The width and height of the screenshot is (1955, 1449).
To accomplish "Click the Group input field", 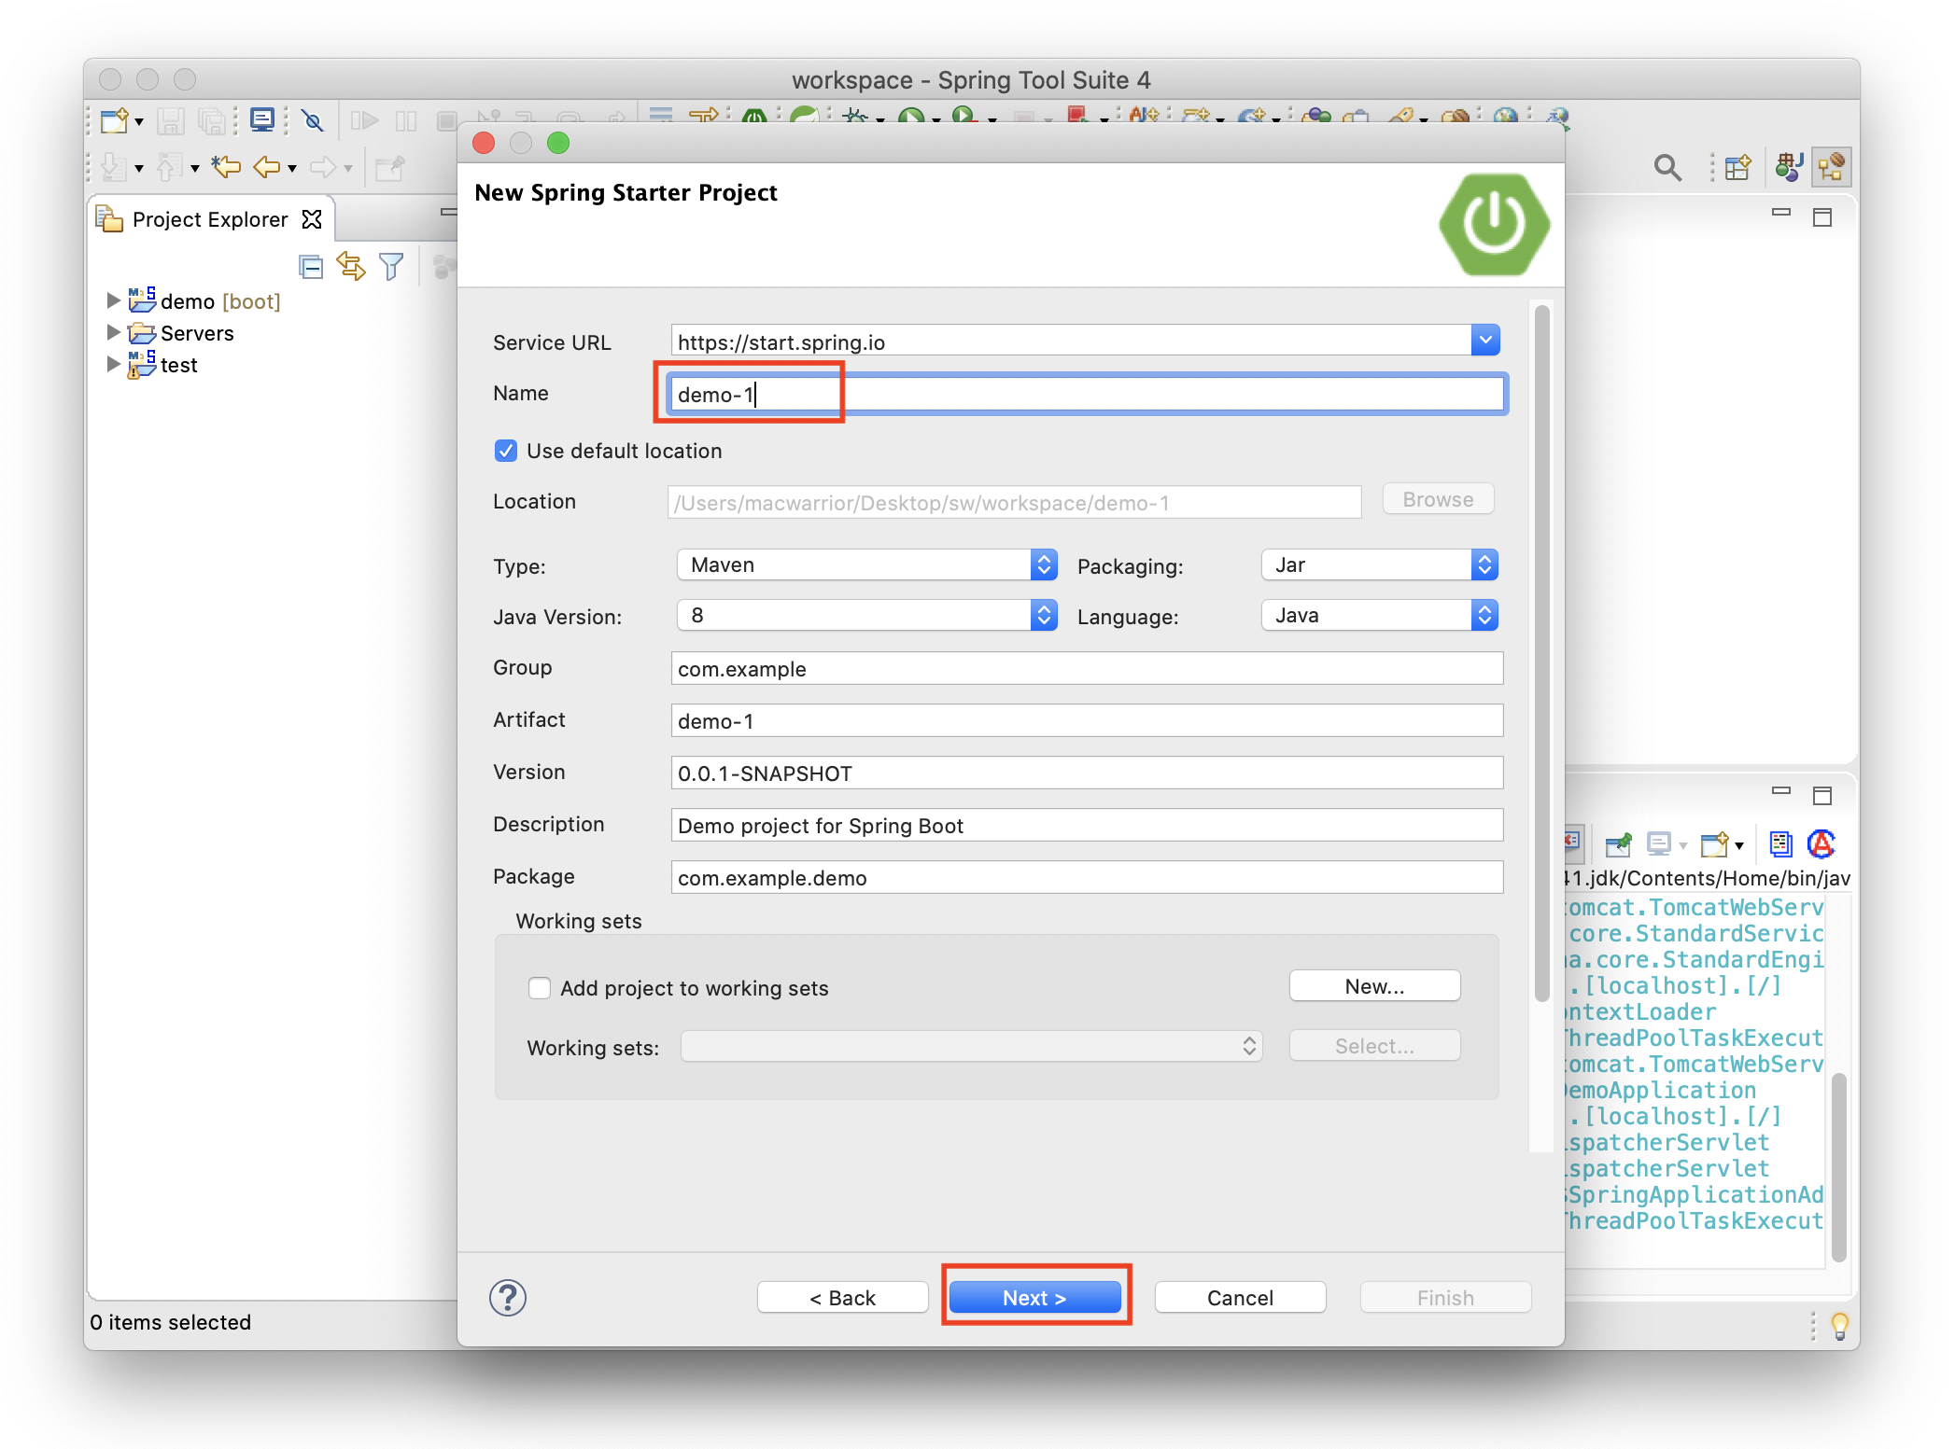I will (1086, 669).
